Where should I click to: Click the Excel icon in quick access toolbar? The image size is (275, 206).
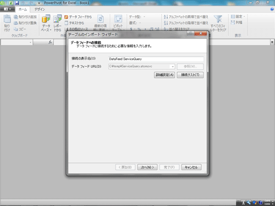point(11,3)
